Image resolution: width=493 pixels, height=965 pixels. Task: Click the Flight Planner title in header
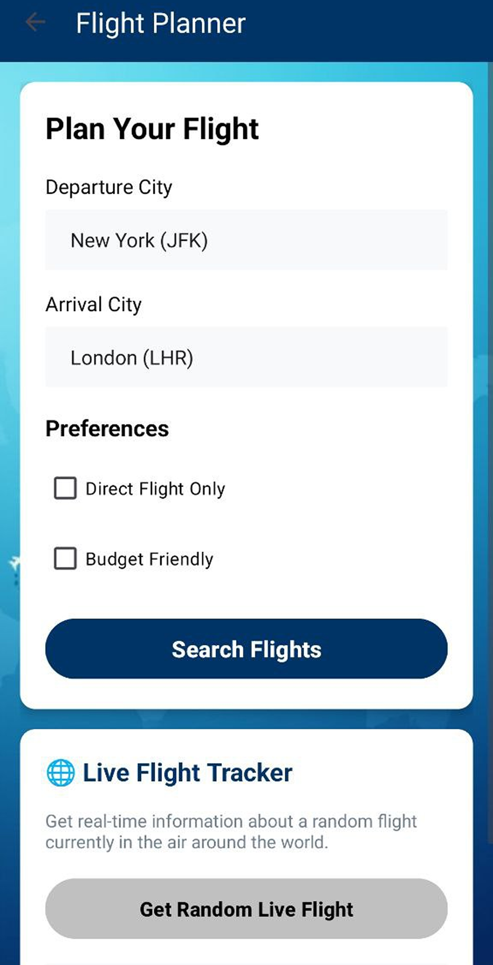[161, 23]
